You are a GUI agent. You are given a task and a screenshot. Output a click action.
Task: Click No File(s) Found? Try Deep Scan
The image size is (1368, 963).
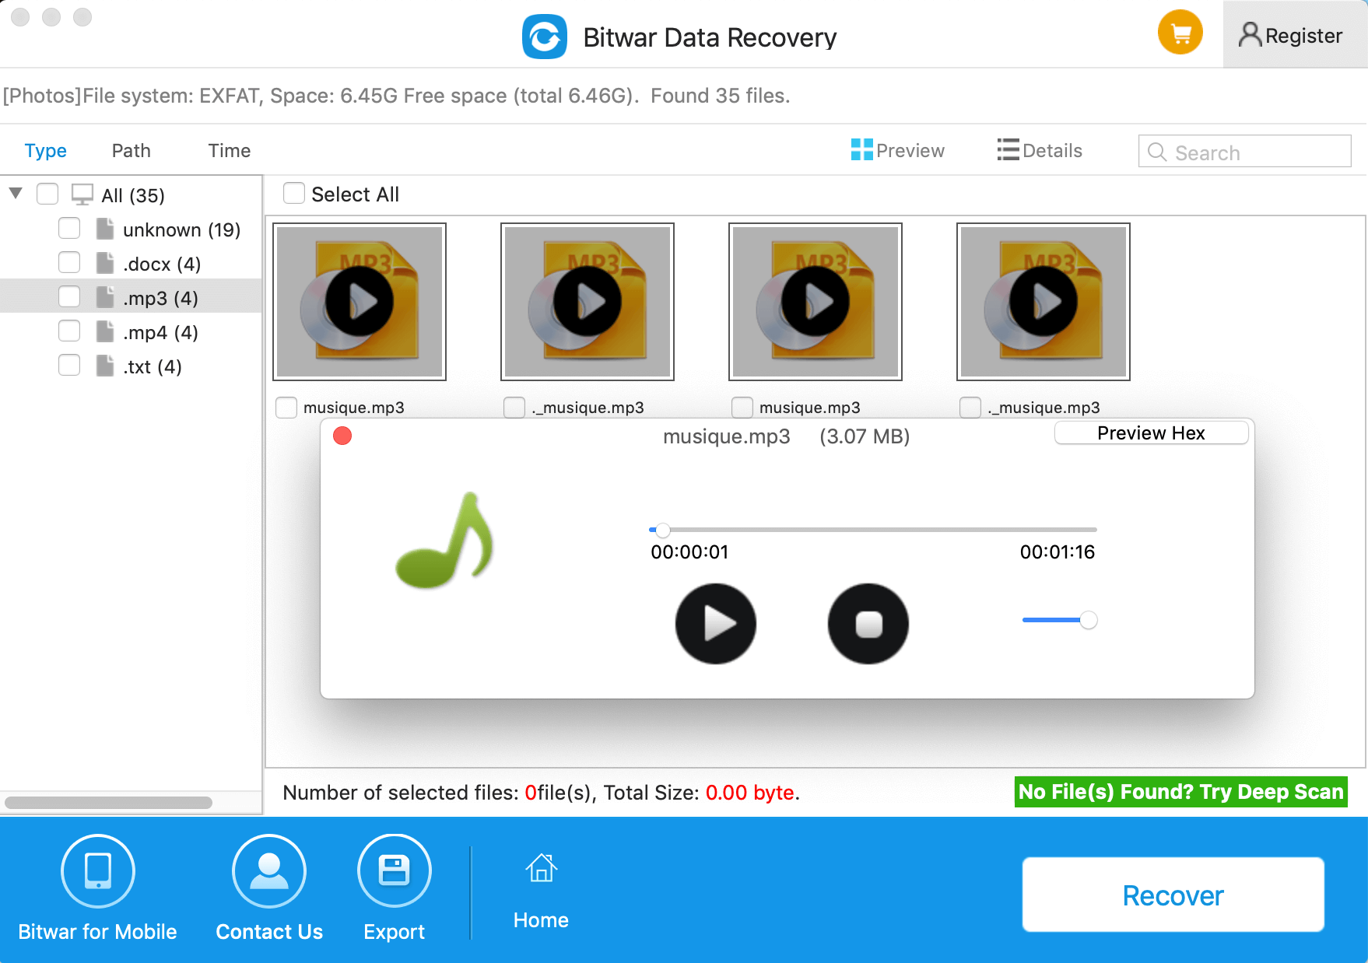click(x=1181, y=792)
